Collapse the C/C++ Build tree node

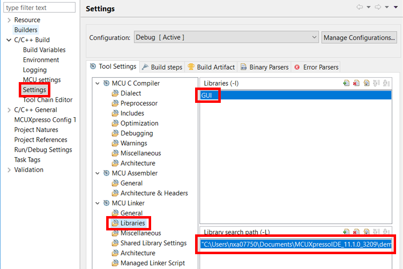9,40
